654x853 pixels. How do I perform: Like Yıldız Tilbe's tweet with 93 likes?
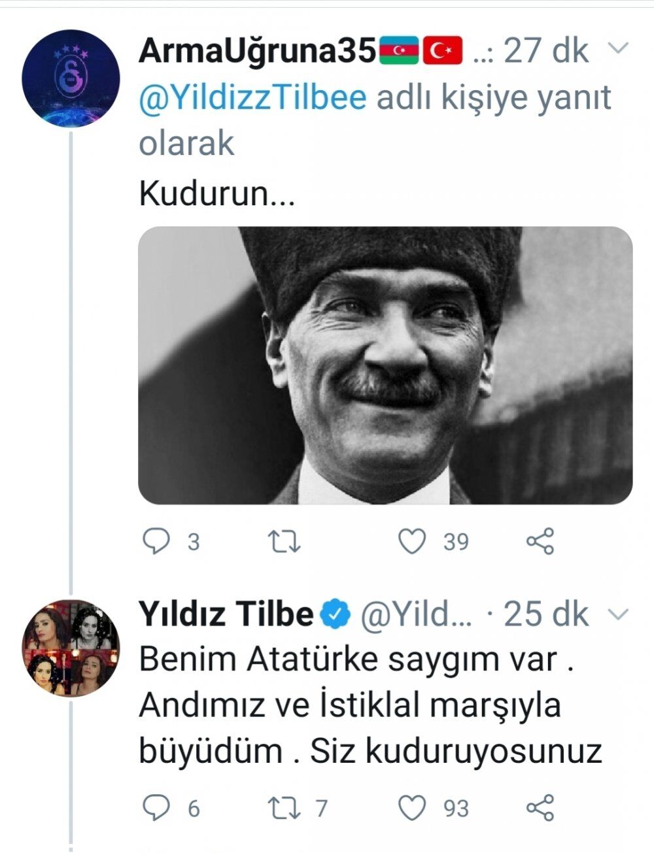pos(413,808)
